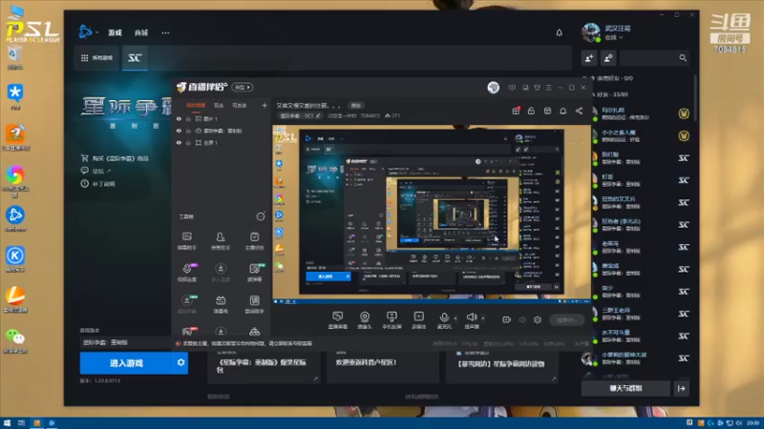Mute the 扬声器 speaker icon
The image size is (764, 429).
coord(471,317)
